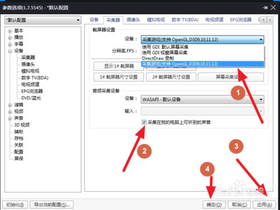The image size is (280, 210).
Task: Open the WASAPI audio device dropdown
Action: 203,99
